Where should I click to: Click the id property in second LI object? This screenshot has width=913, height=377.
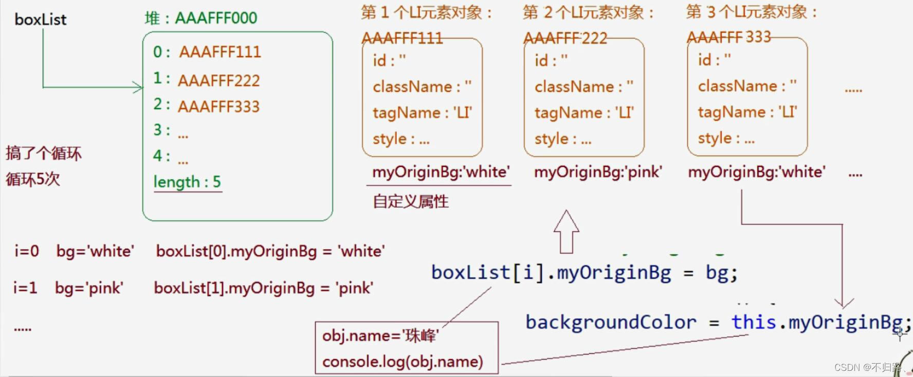(551, 61)
